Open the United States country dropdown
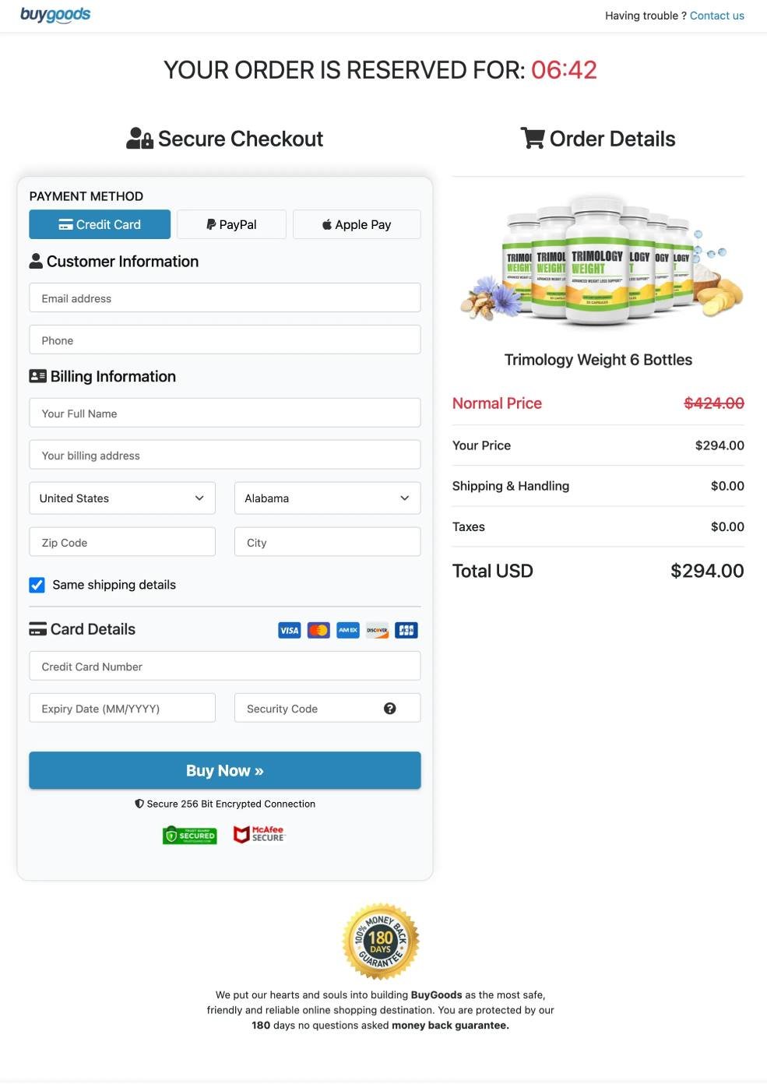Viewport: 767px width, 1091px height. point(121,498)
